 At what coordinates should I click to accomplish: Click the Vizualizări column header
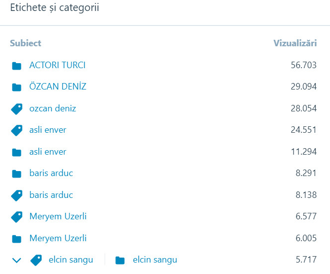tap(295, 43)
